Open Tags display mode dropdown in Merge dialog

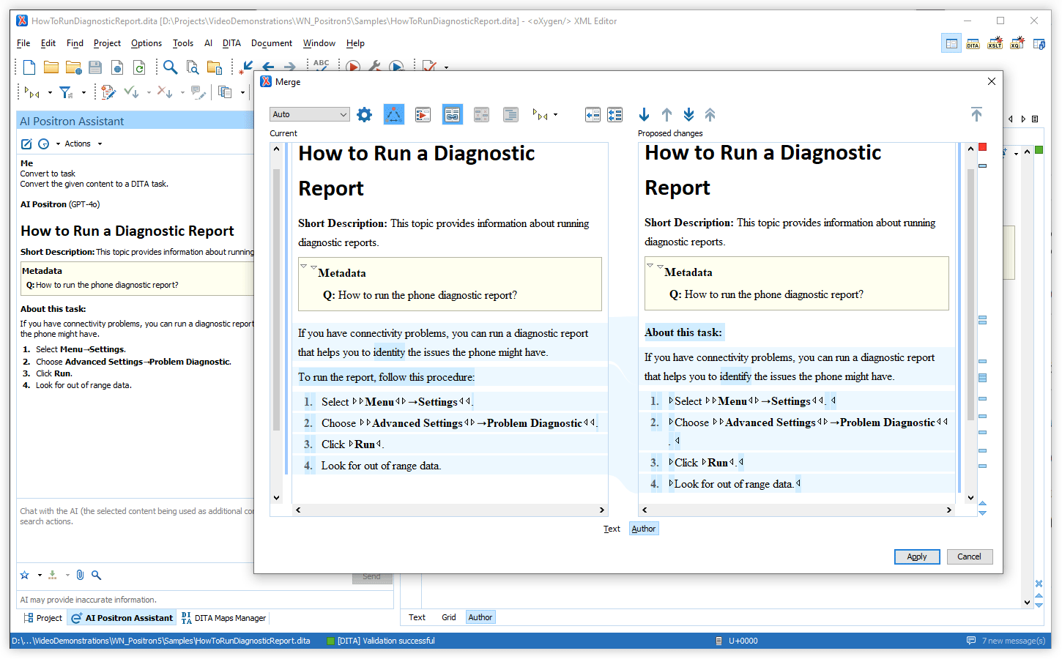tap(556, 114)
